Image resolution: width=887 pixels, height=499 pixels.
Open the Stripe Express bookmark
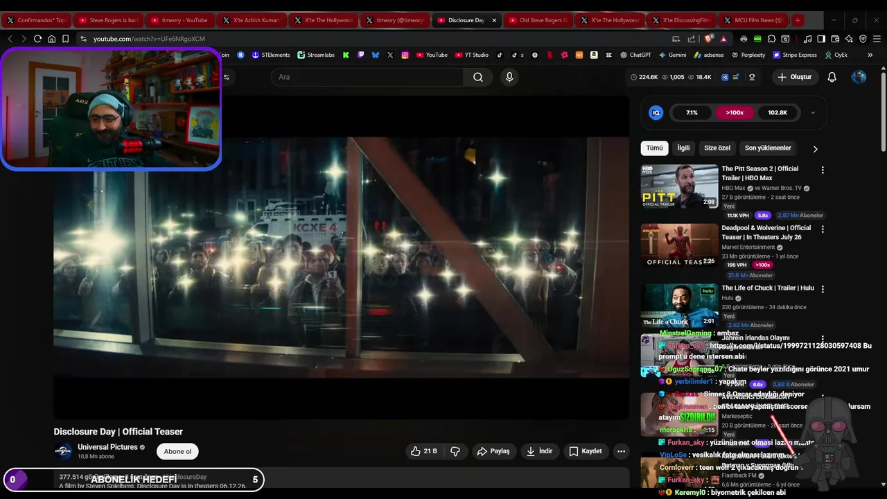coord(794,55)
